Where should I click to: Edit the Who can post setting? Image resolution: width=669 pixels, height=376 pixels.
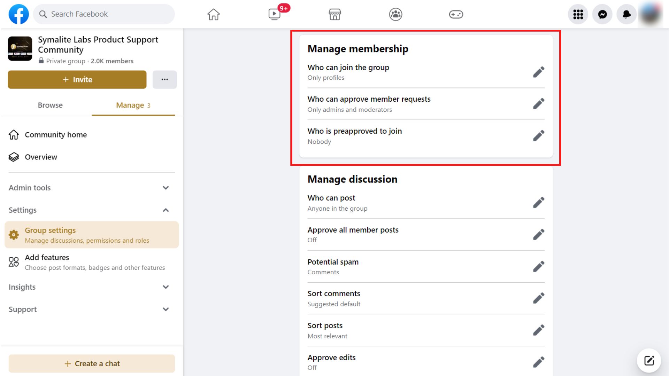pos(539,202)
